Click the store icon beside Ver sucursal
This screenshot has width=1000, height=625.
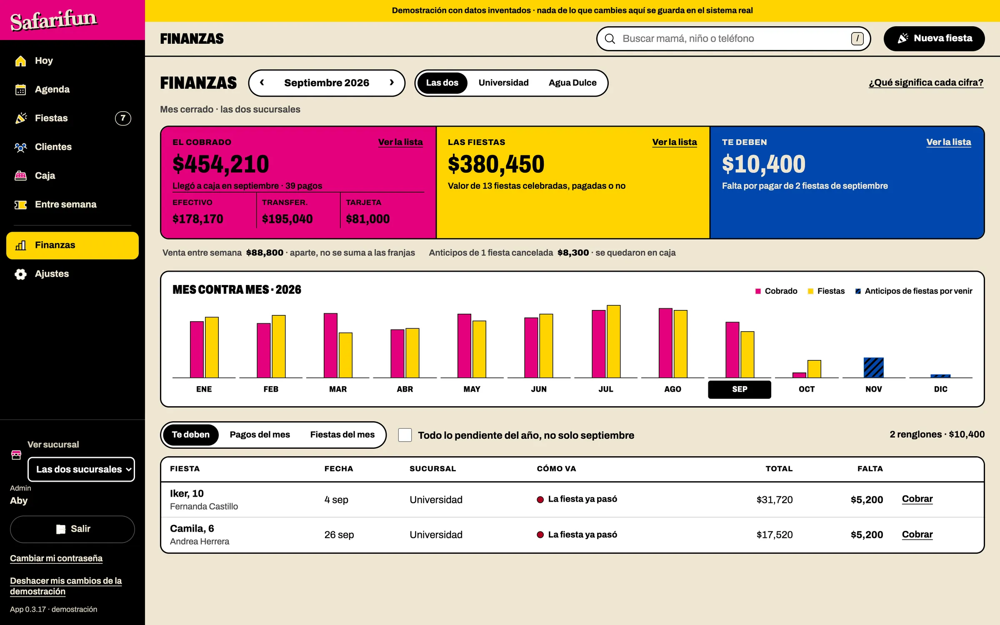16,455
